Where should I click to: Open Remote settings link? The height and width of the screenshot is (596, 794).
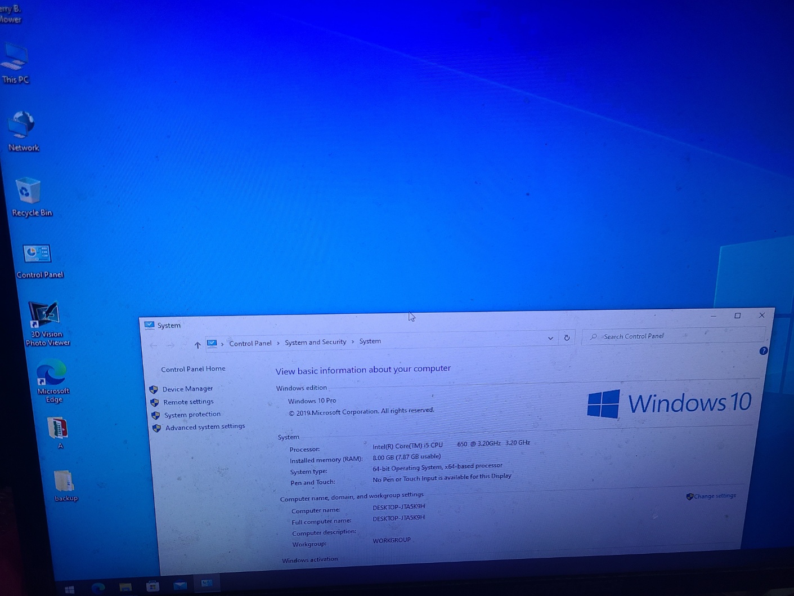pyautogui.click(x=189, y=402)
